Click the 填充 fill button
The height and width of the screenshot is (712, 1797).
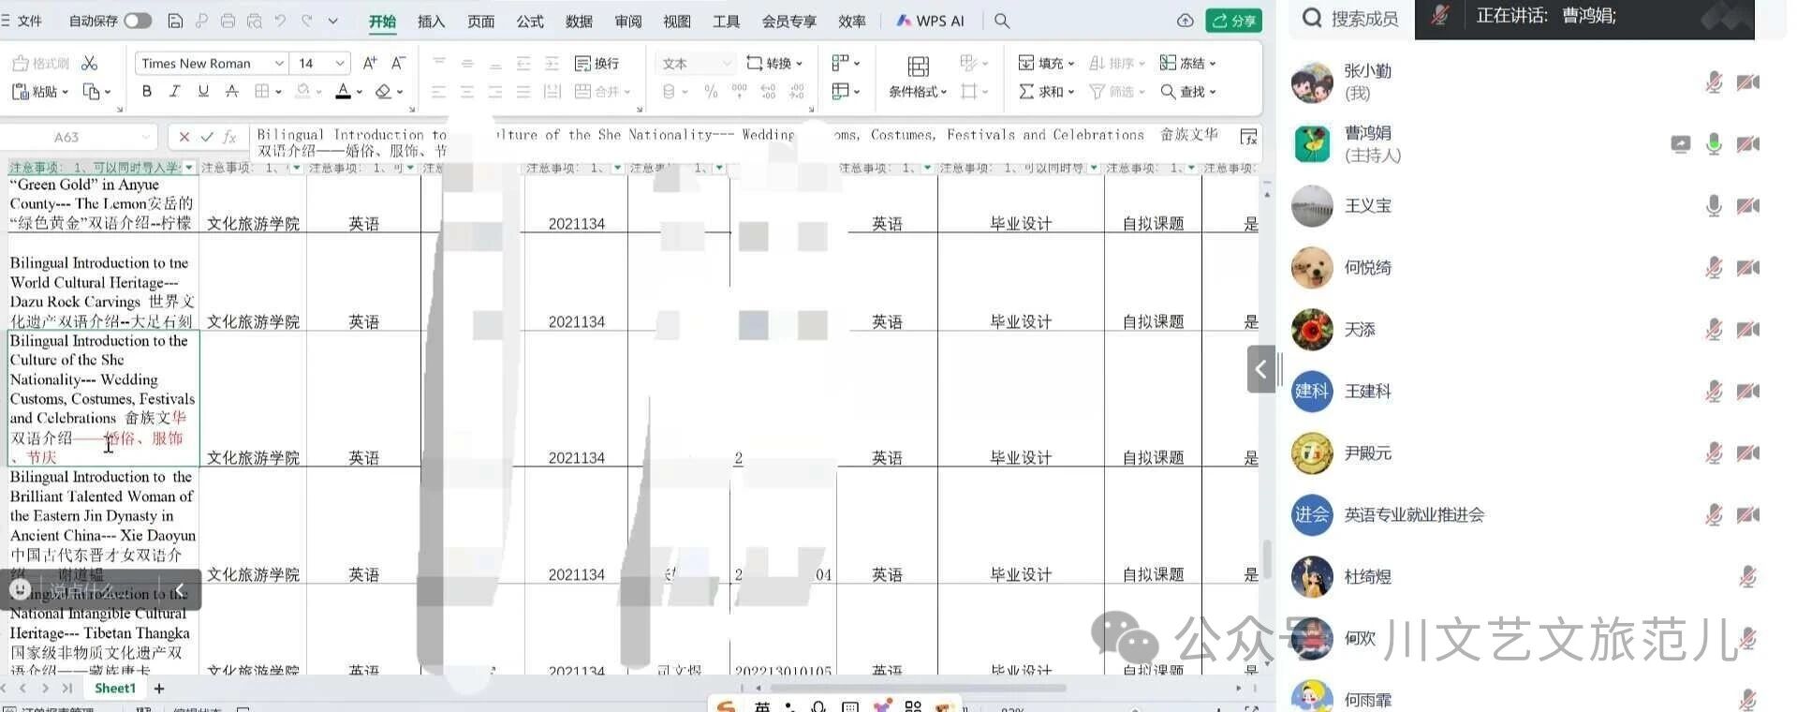tap(1046, 63)
